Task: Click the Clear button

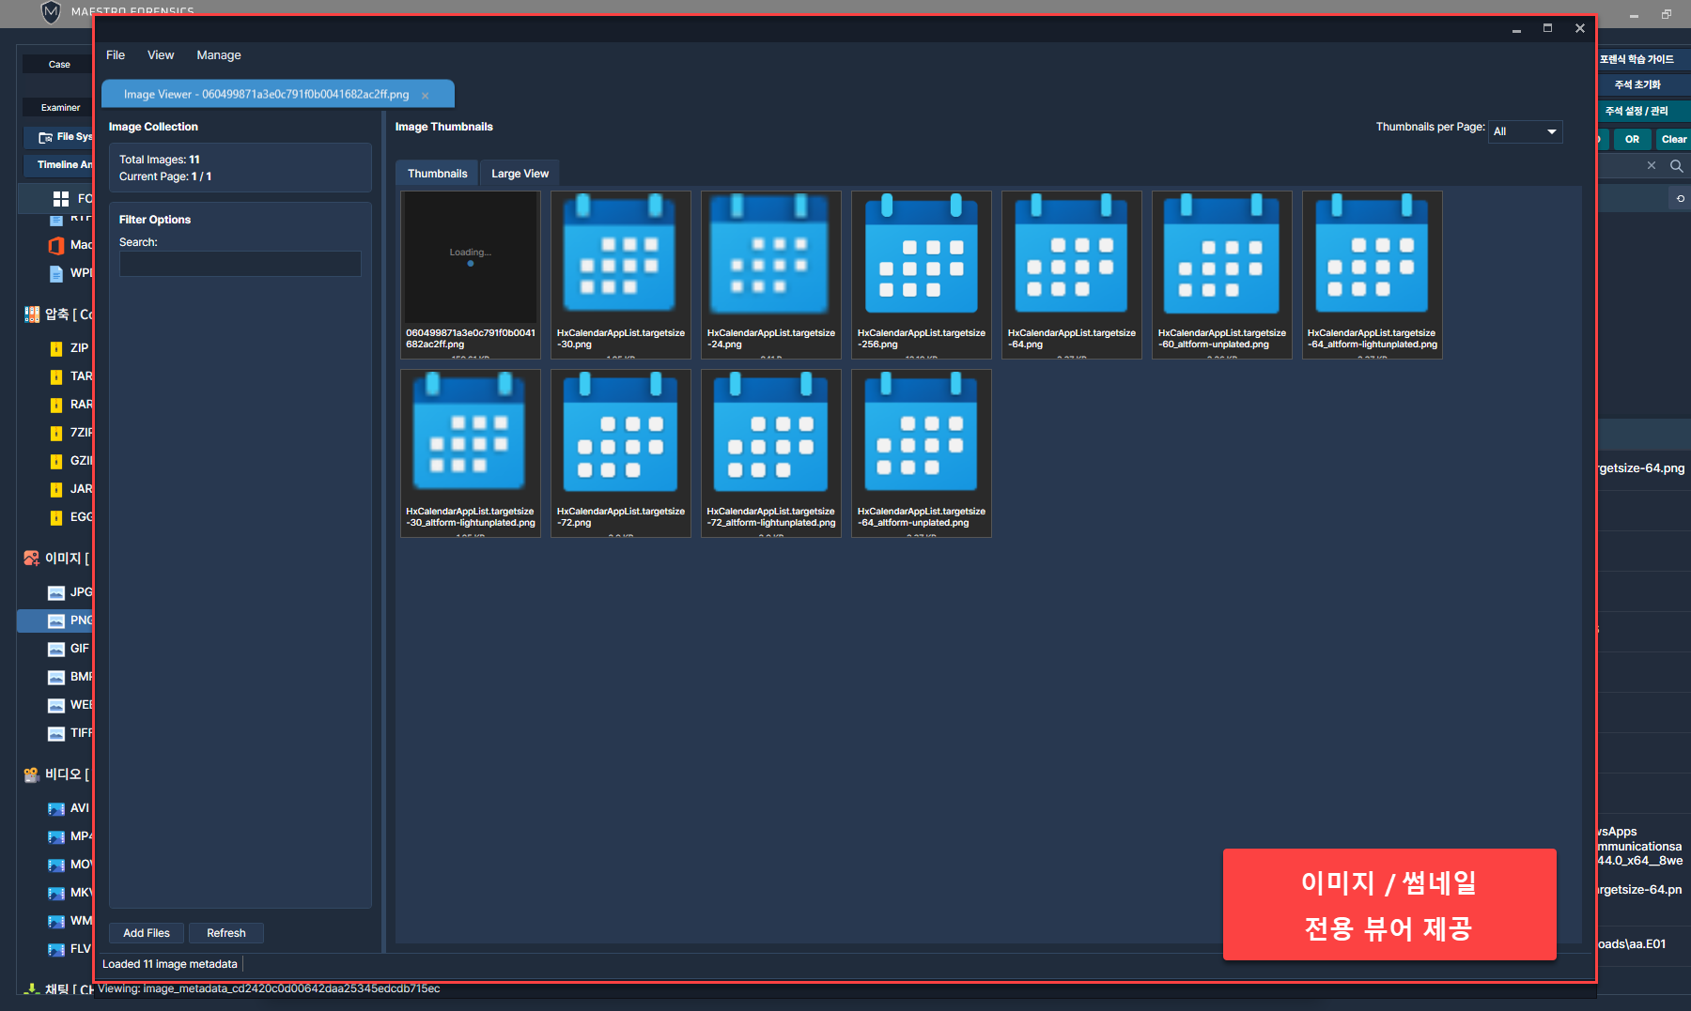Action: click(1673, 139)
